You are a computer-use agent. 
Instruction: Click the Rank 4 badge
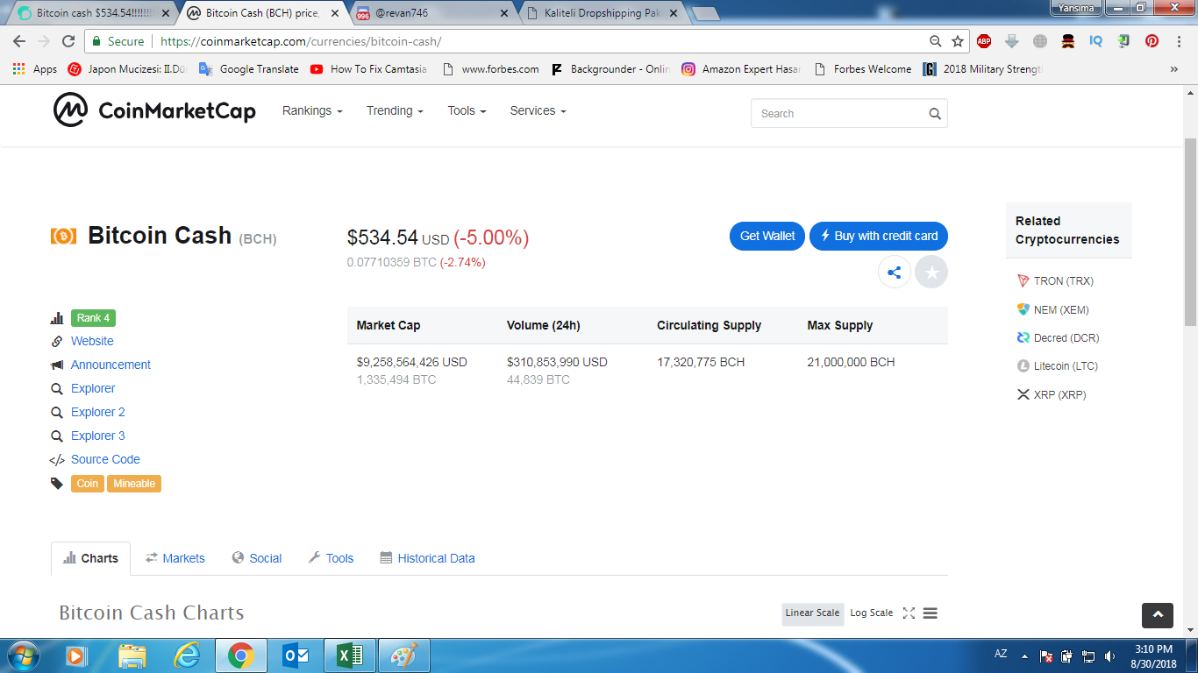pos(93,318)
